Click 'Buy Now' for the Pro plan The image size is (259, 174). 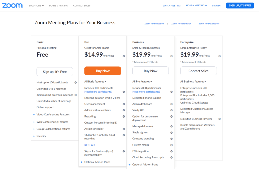coord(102,71)
